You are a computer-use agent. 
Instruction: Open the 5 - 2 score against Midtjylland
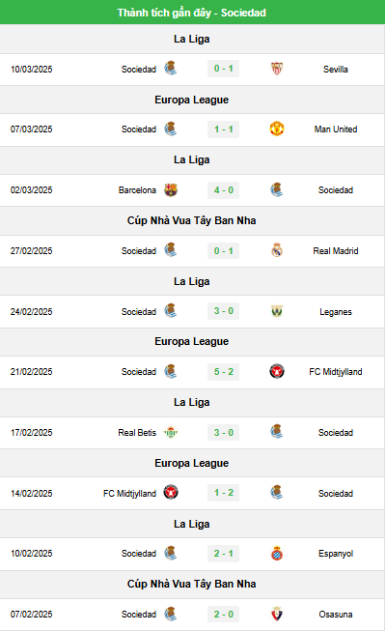click(x=223, y=372)
